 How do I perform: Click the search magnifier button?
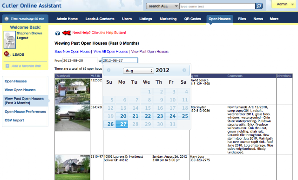click(259, 6)
